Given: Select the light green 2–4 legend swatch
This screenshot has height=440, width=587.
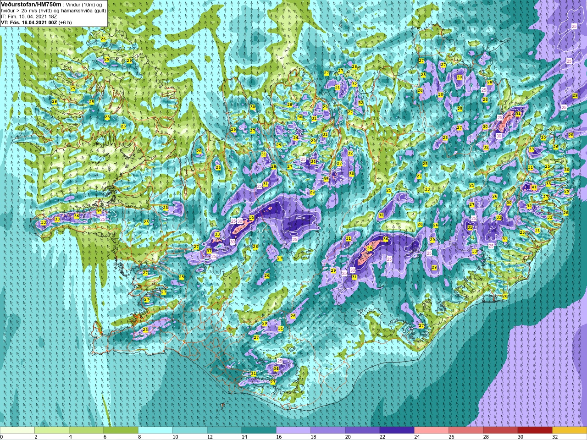Looking at the screenshot, I should 52,430.
